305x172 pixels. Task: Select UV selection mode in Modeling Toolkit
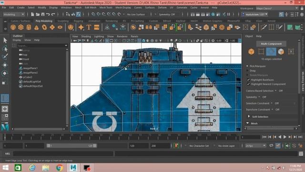point(291,52)
